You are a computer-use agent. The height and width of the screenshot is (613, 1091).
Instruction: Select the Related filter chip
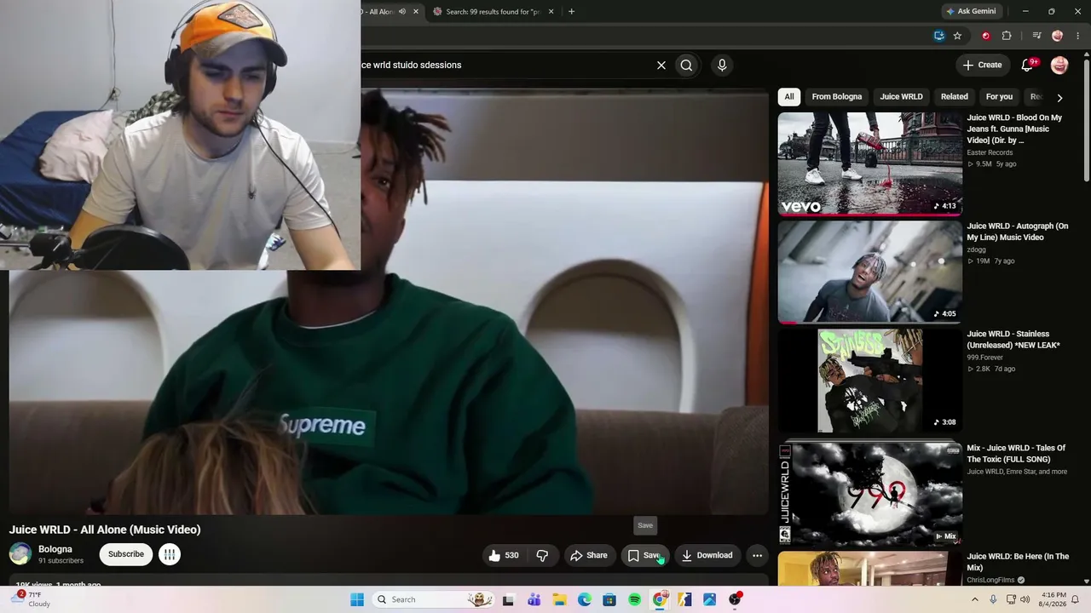point(955,97)
